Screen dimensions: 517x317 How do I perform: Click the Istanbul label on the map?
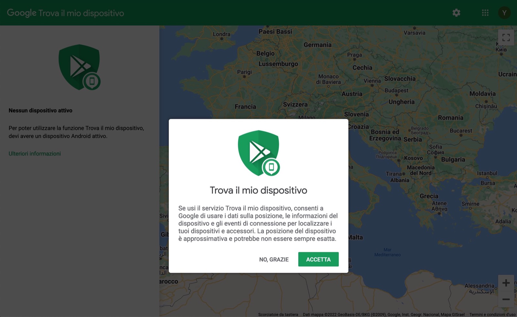coord(487,173)
